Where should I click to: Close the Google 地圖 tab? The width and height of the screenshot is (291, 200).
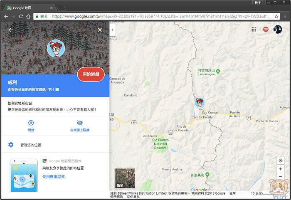pos(52,8)
